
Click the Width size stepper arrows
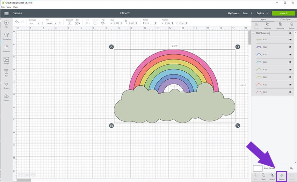[122, 23]
